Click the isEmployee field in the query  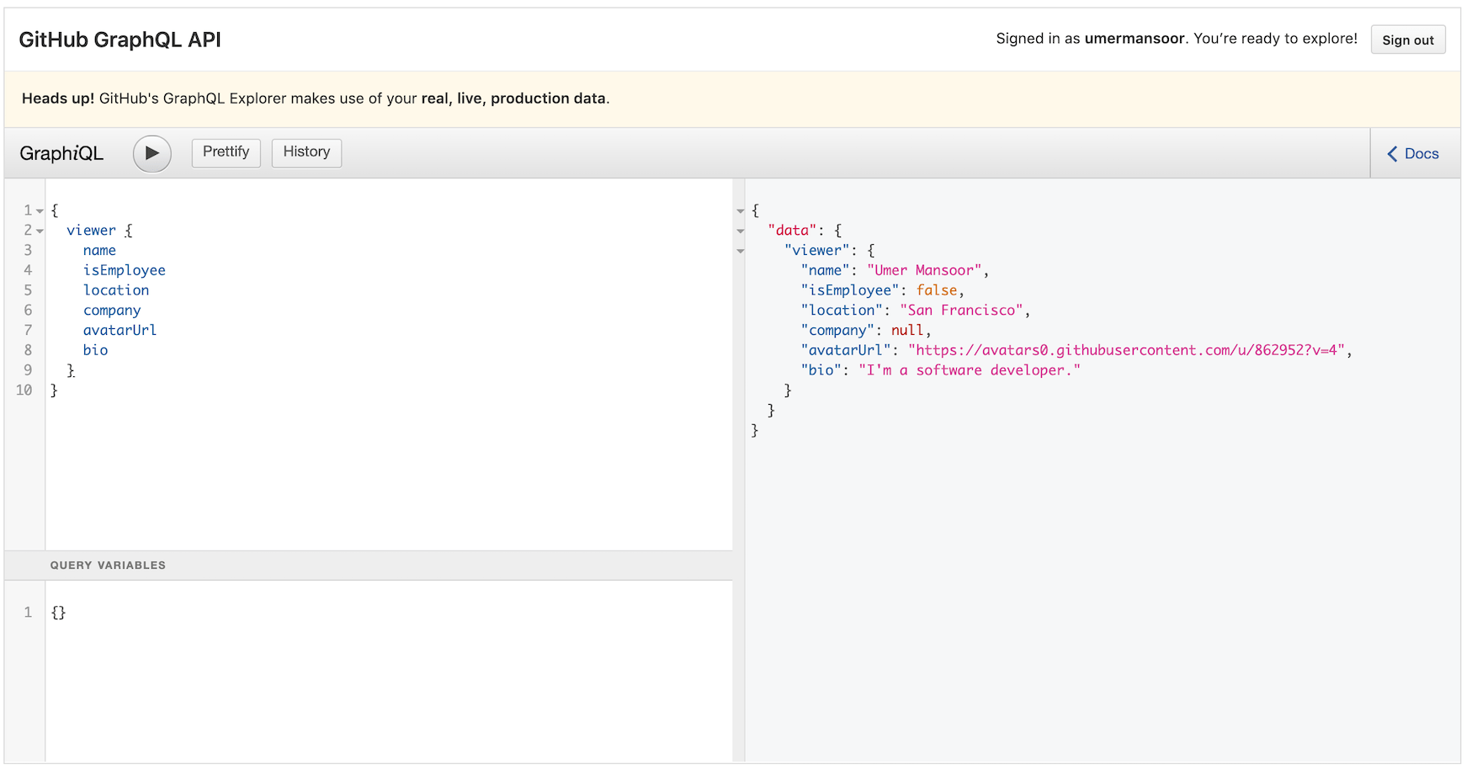click(x=124, y=270)
